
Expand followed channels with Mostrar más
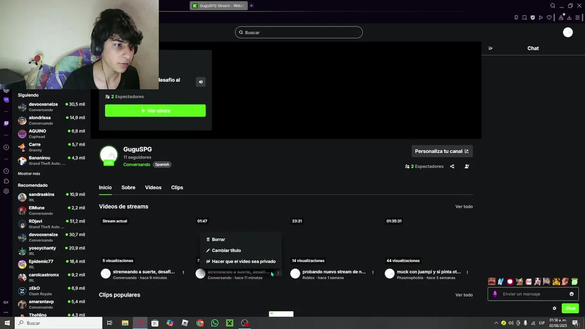[29, 174]
